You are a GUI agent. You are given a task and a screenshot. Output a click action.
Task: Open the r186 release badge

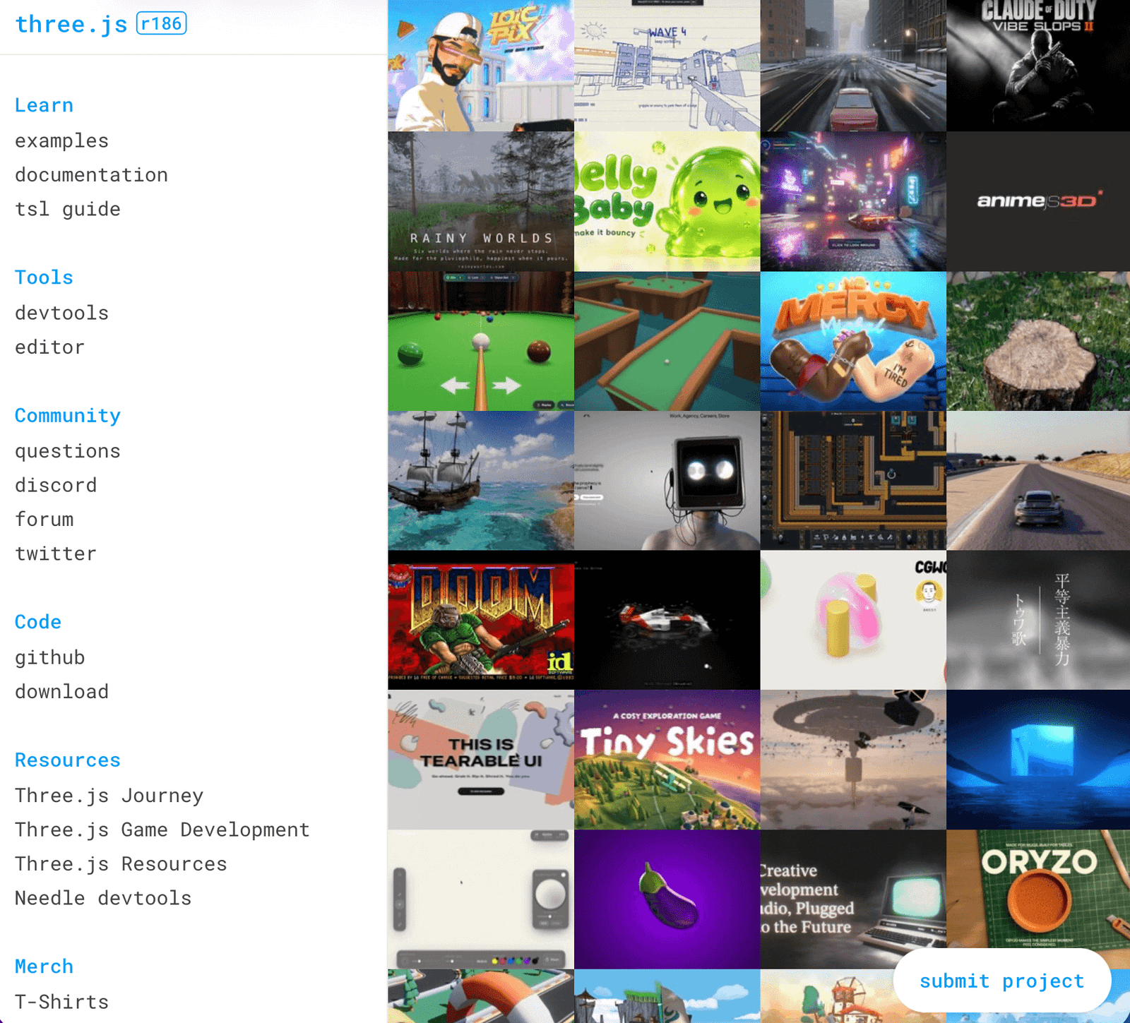pos(162,23)
